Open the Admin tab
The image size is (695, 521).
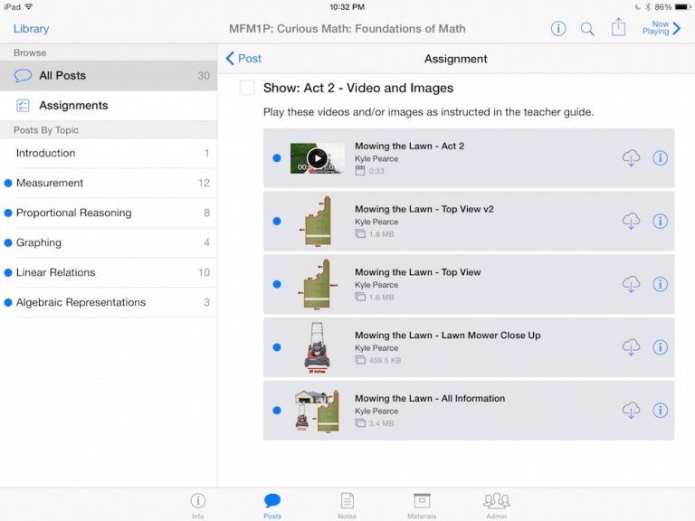click(x=496, y=505)
